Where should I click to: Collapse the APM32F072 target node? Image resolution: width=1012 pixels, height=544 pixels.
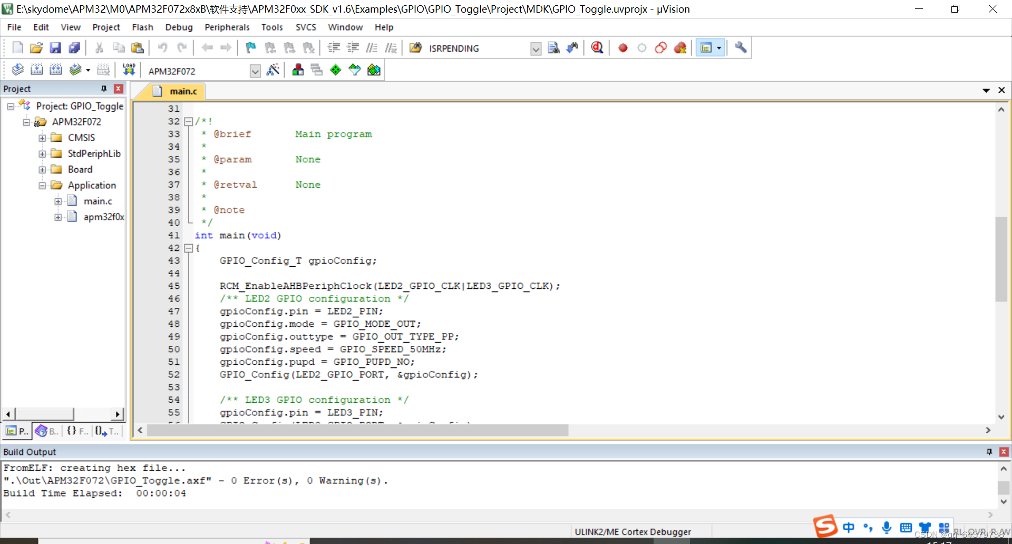[26, 122]
